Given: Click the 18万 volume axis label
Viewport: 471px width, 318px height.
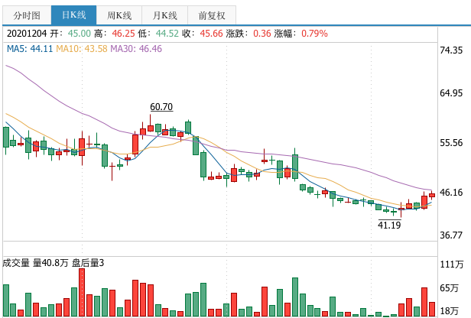Looking at the screenshot, I should click(x=450, y=311).
